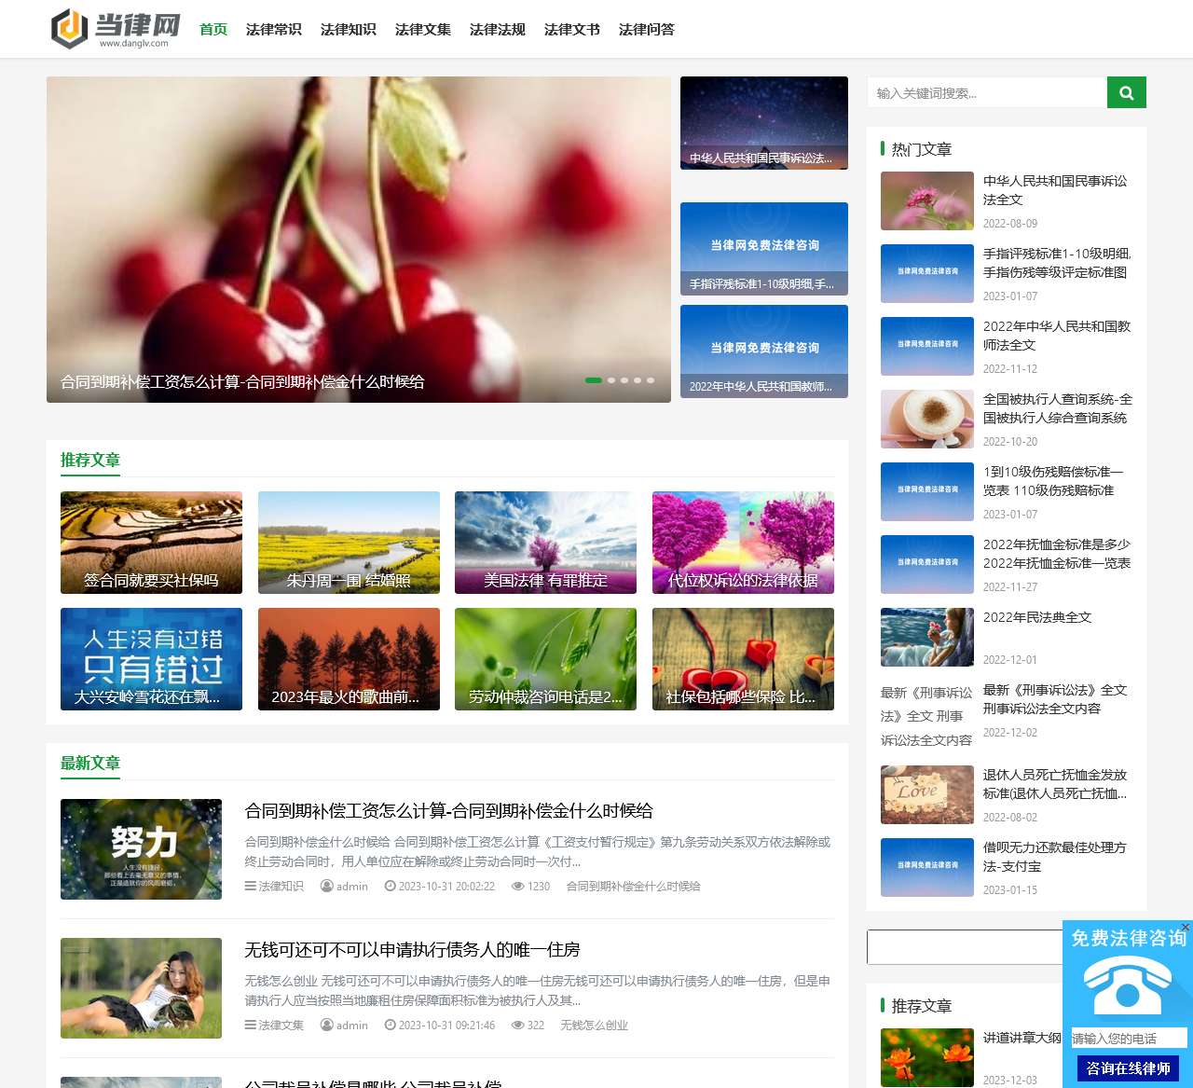
Task: Open hot article 借呗无力还款最佳处理方法
Action: [x=1055, y=857]
